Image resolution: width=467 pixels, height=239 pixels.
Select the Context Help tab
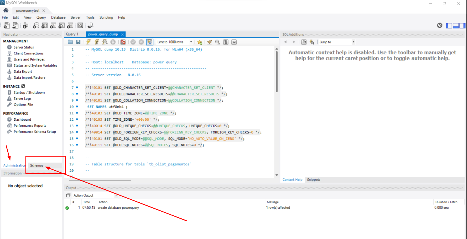tap(292, 180)
